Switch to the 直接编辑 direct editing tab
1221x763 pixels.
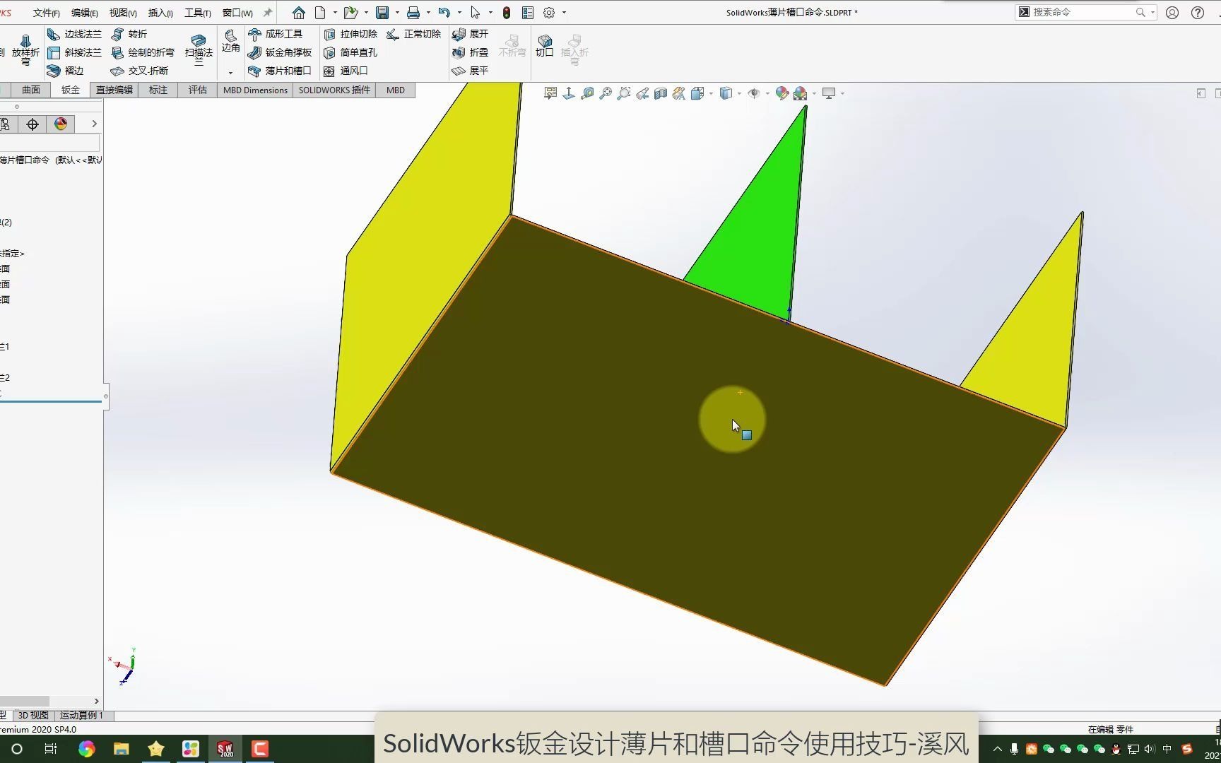[x=114, y=90]
